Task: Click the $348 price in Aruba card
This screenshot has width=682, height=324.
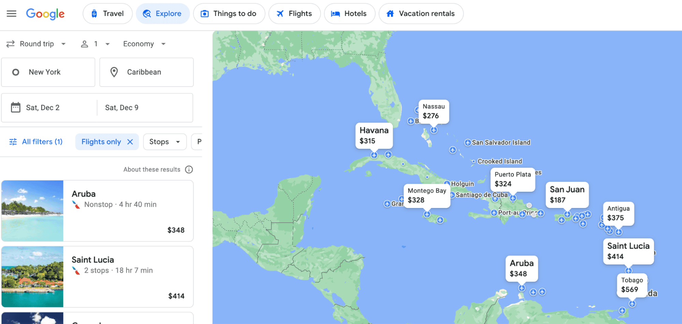Action: (x=176, y=230)
